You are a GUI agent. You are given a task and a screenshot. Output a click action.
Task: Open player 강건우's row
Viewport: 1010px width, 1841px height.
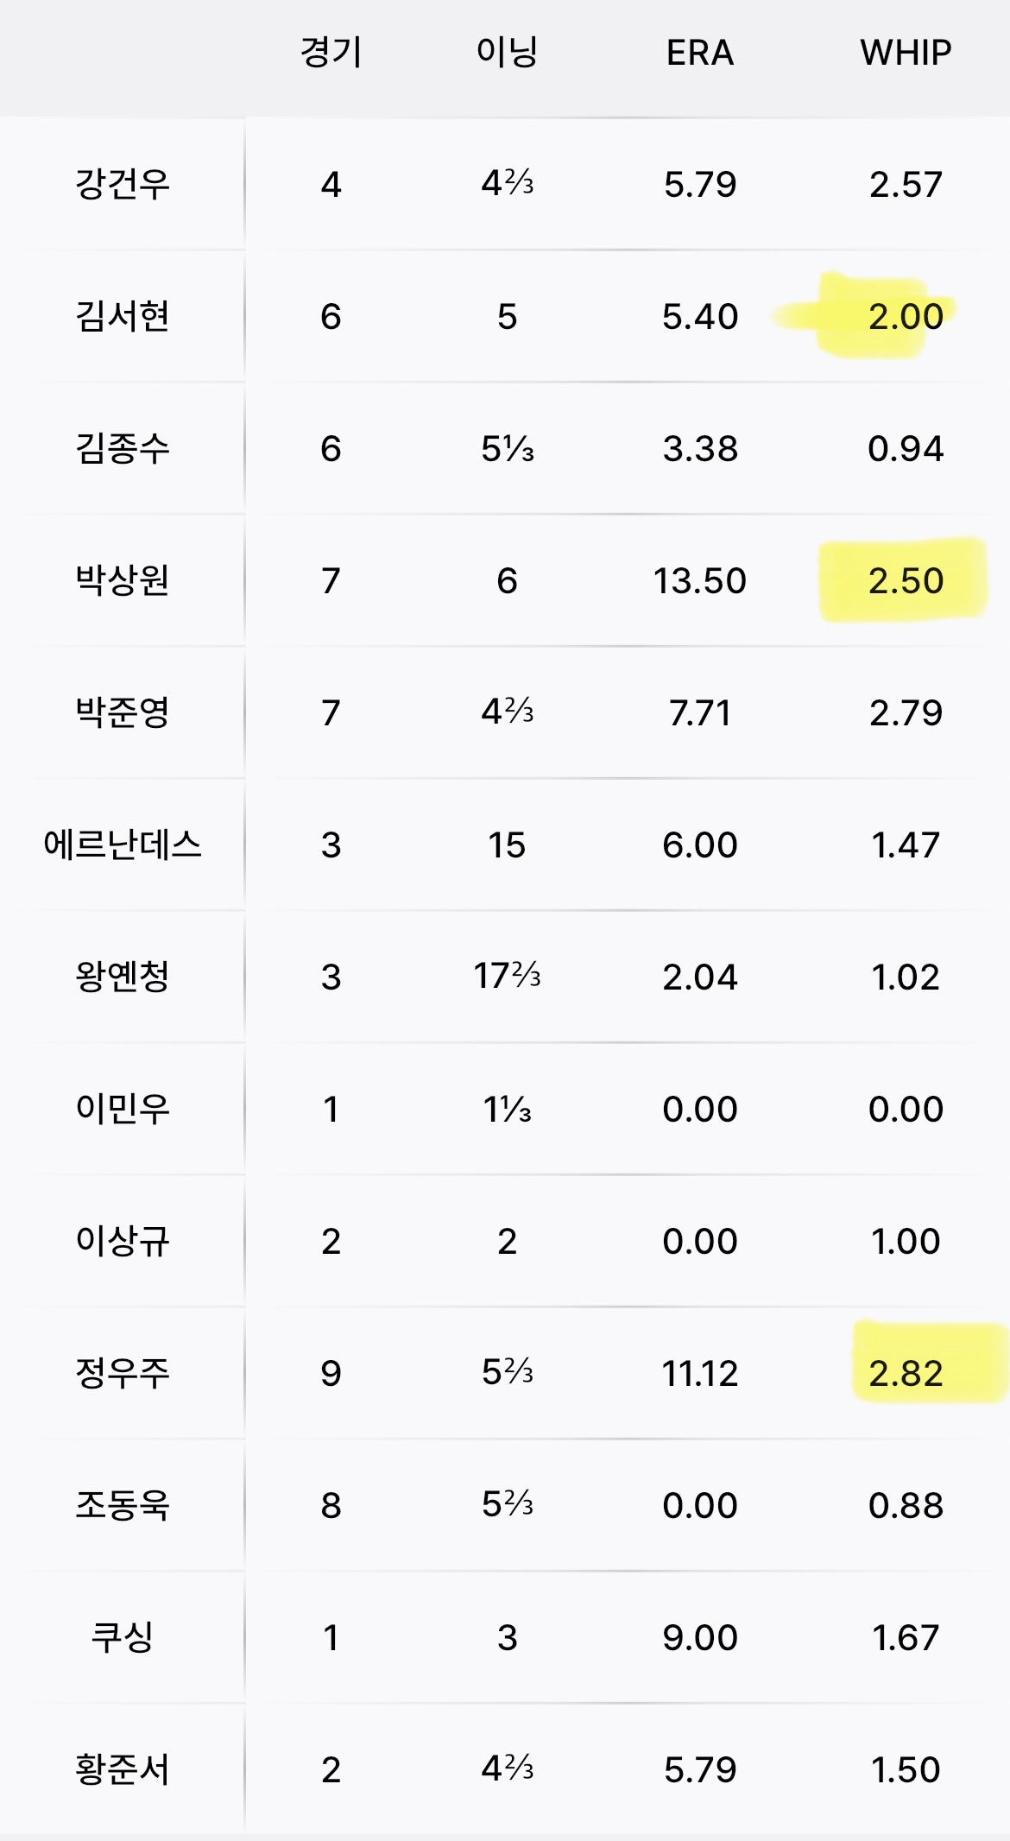[x=505, y=184]
